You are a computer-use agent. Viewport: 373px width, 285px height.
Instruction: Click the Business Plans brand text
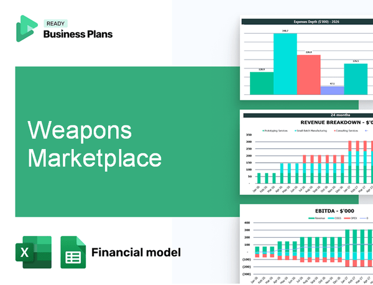78,34
